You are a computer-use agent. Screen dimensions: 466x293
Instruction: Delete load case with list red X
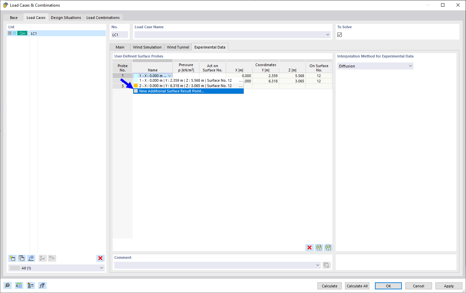click(100, 258)
